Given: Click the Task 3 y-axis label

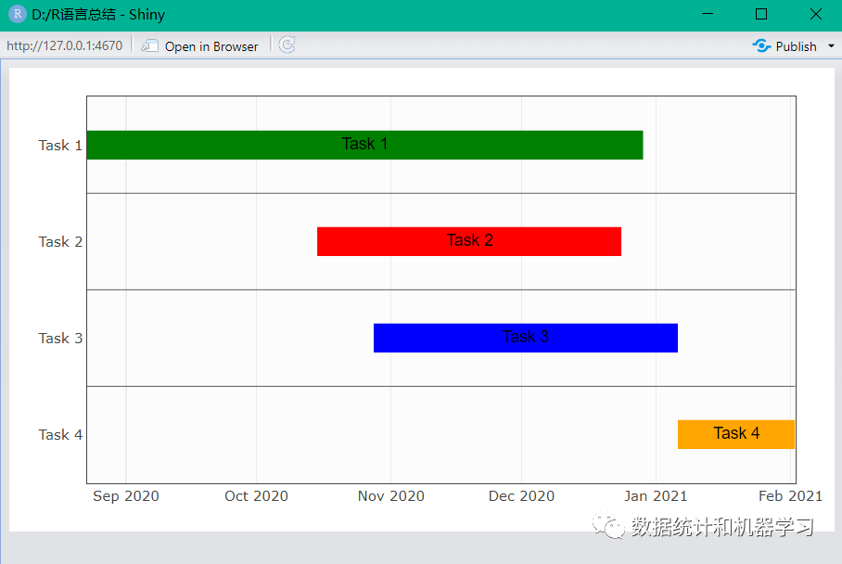Looking at the screenshot, I should click(x=60, y=339).
